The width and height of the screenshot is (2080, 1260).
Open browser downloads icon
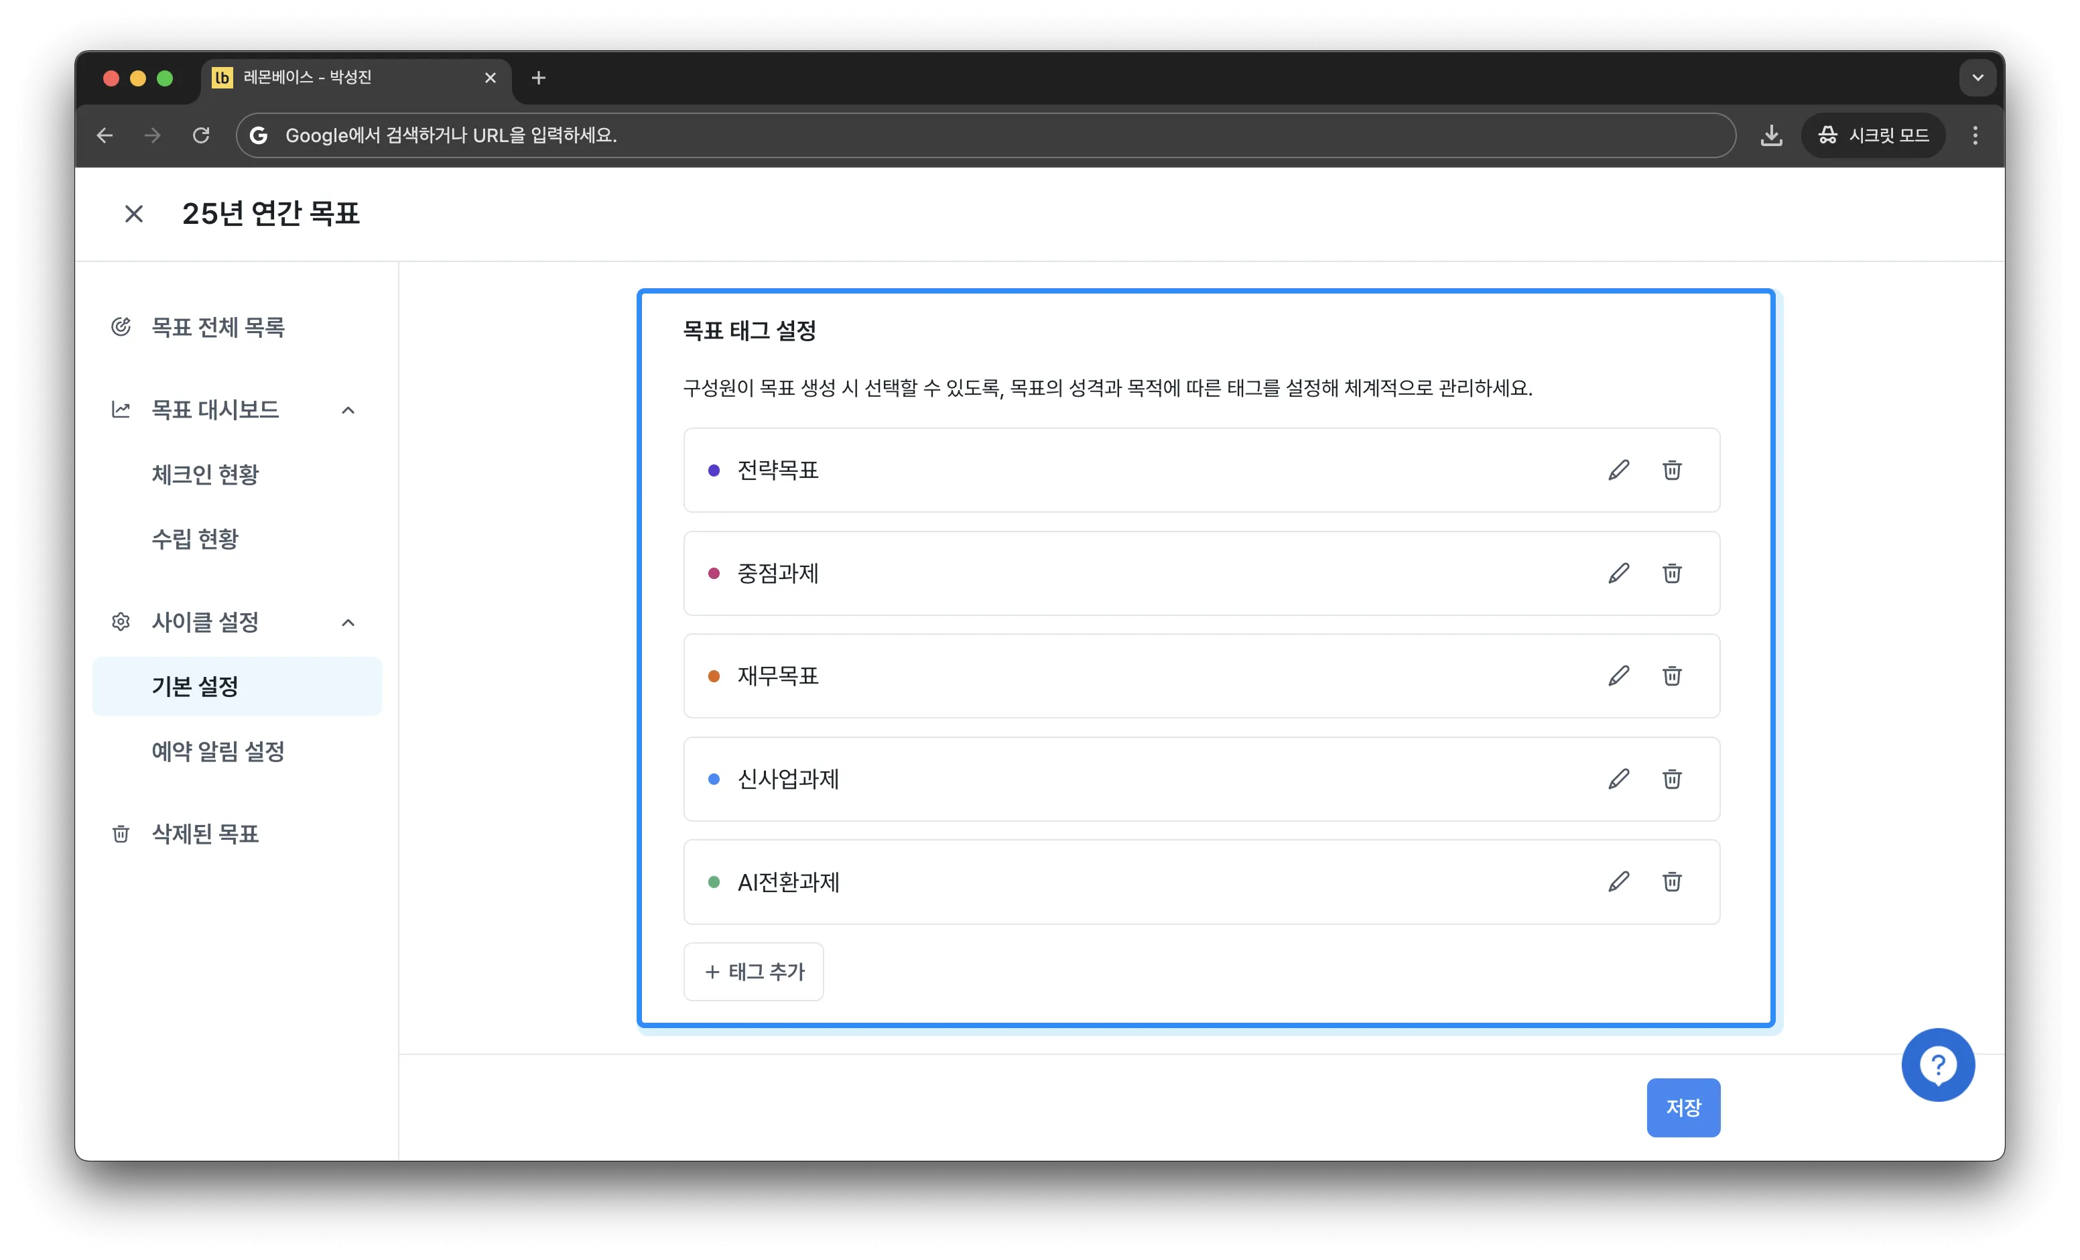click(1771, 135)
